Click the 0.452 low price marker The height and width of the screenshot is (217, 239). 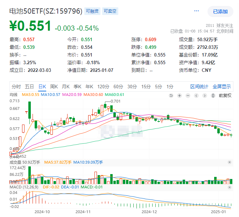pos(21,156)
